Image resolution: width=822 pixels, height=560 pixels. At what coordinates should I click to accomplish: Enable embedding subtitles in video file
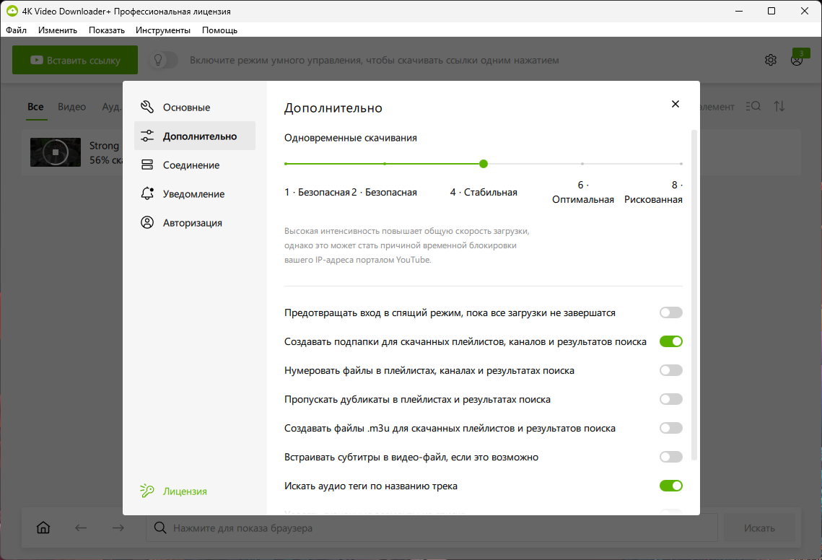671,457
